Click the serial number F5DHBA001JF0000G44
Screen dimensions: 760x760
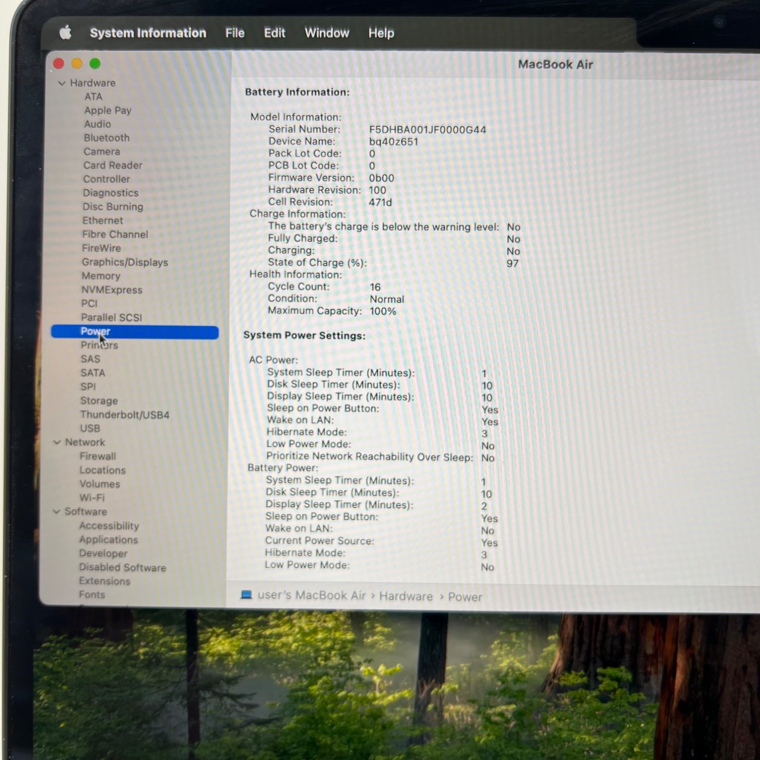(427, 130)
